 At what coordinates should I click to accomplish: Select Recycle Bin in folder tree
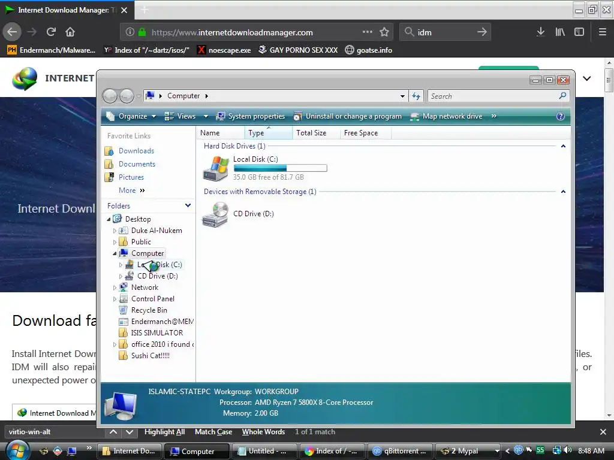[x=149, y=310]
